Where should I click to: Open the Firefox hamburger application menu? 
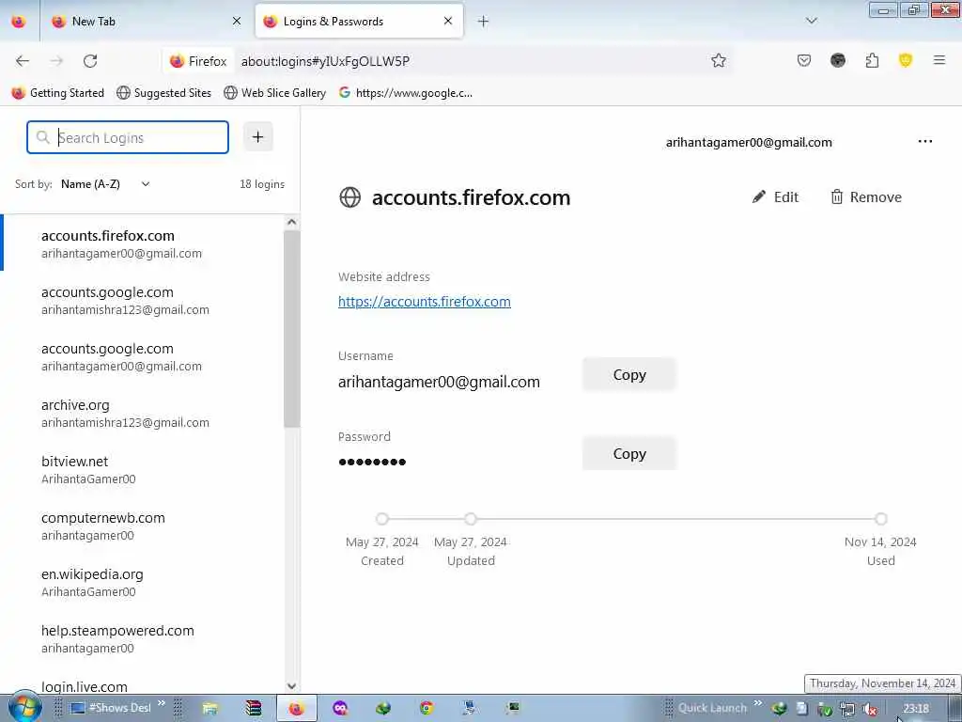click(x=939, y=60)
